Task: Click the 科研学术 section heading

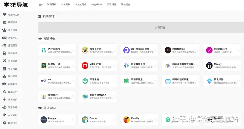Action: pos(49,16)
